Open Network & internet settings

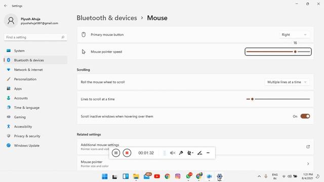35,70
